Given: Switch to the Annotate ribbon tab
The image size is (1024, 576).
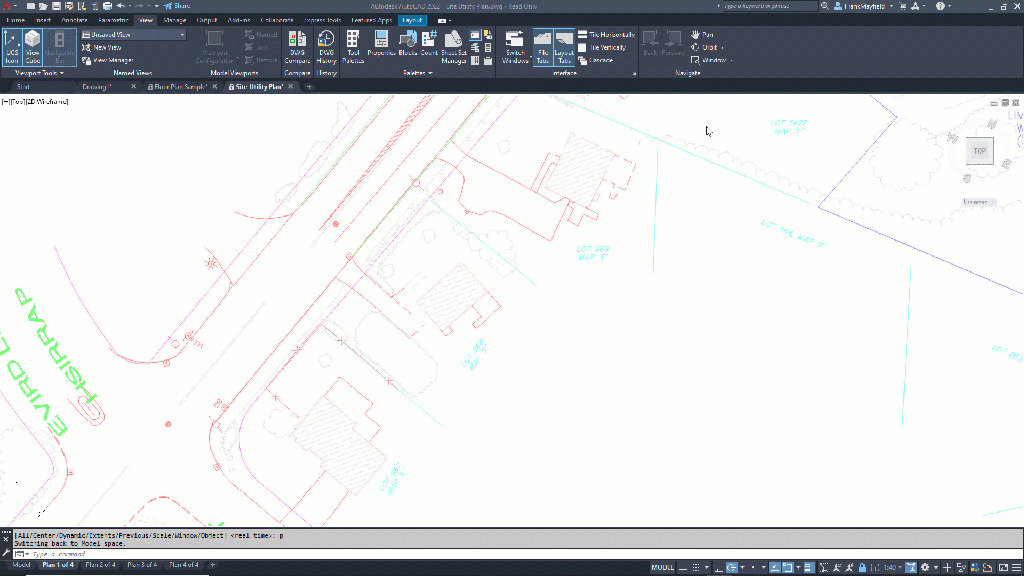Looking at the screenshot, I should coord(74,20).
